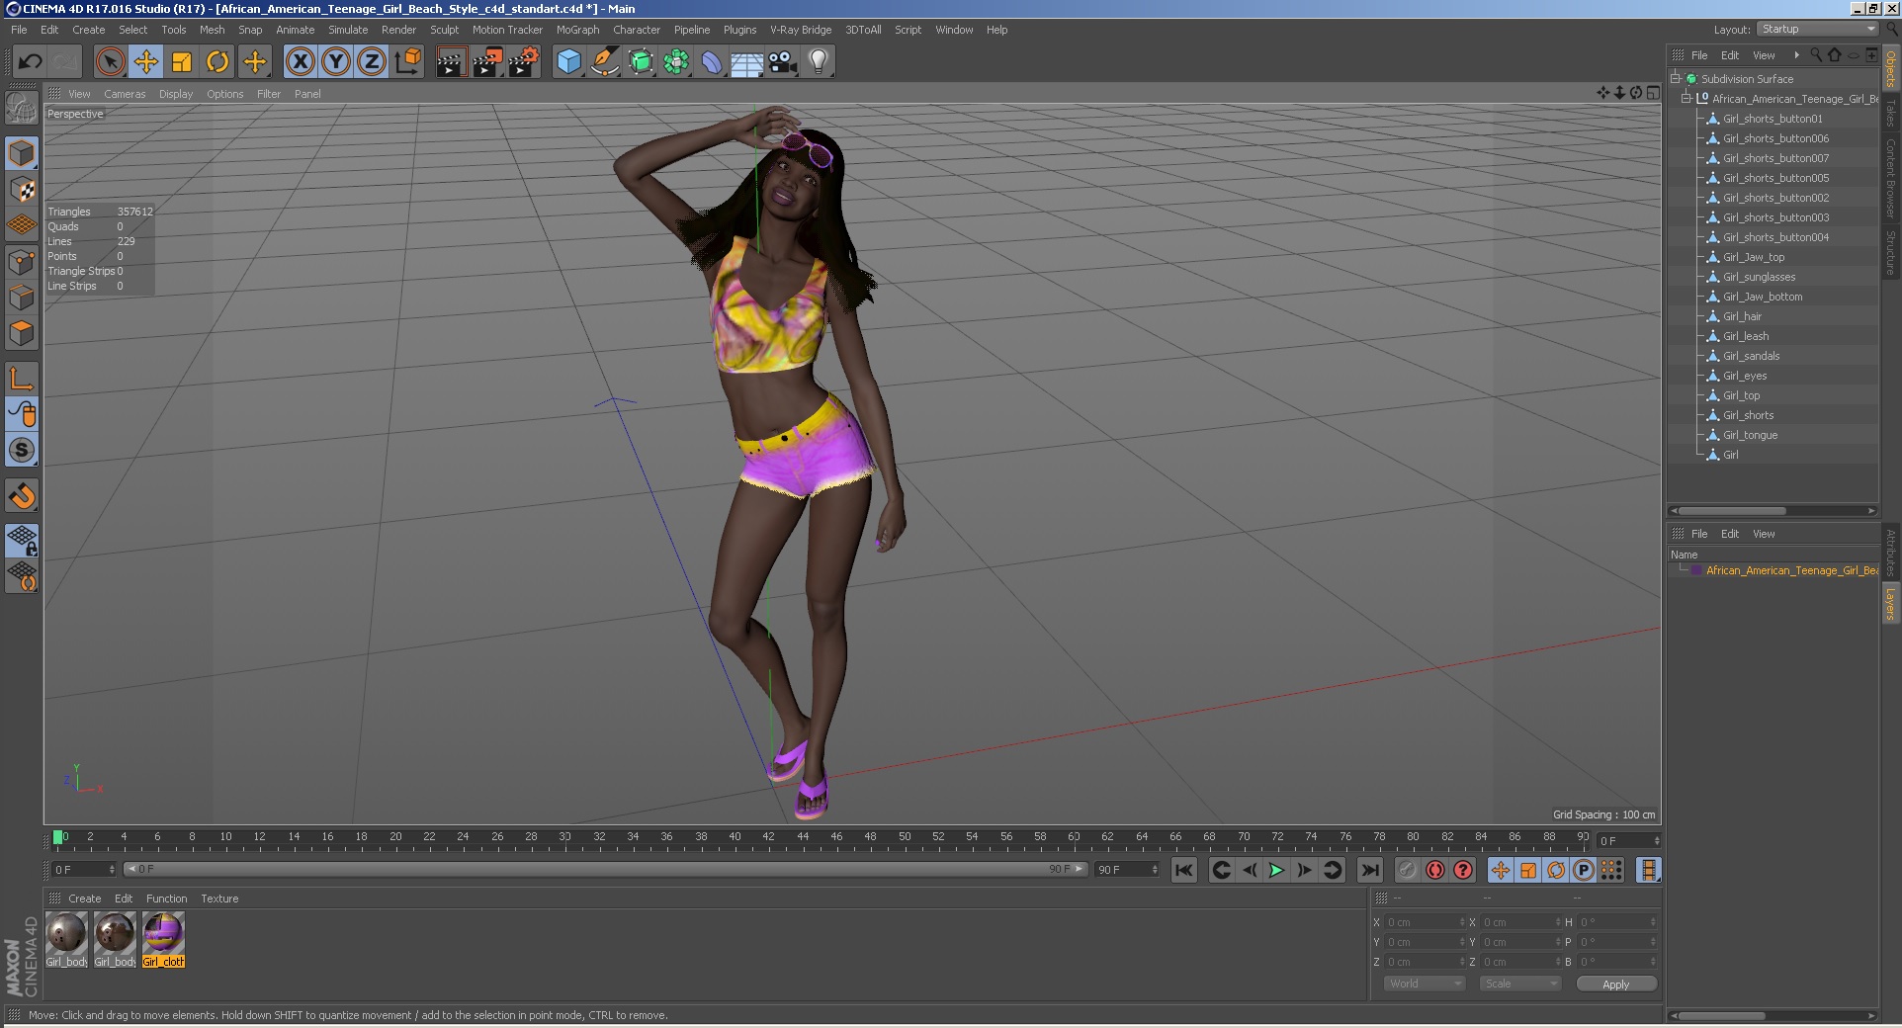Open the spline Pen tool
The image size is (1902, 1028).
pyautogui.click(x=605, y=62)
